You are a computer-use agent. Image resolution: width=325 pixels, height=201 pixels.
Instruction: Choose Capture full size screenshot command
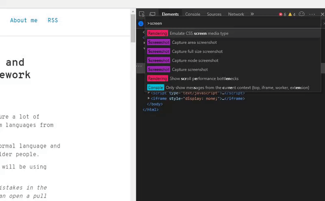tap(233, 51)
